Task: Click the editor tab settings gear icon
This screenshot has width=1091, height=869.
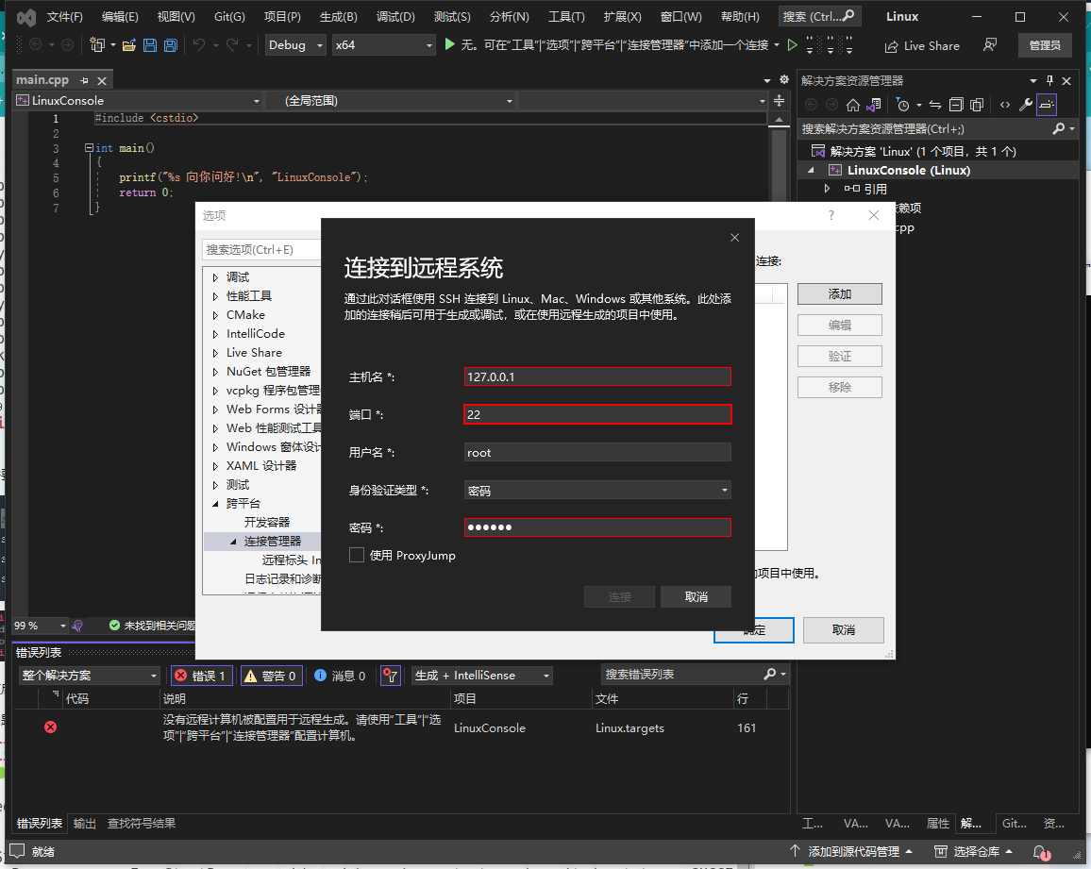Action: [x=784, y=80]
